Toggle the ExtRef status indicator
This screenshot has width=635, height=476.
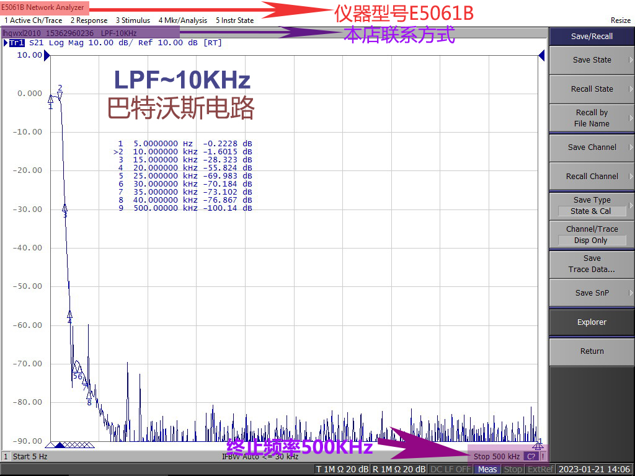pos(540,469)
